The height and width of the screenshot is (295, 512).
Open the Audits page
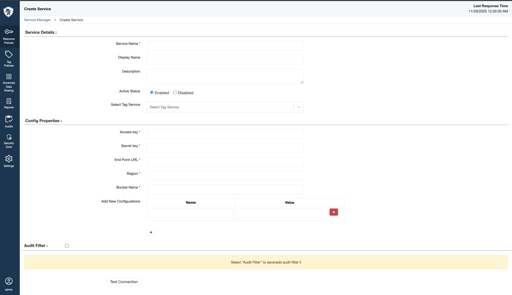9,121
